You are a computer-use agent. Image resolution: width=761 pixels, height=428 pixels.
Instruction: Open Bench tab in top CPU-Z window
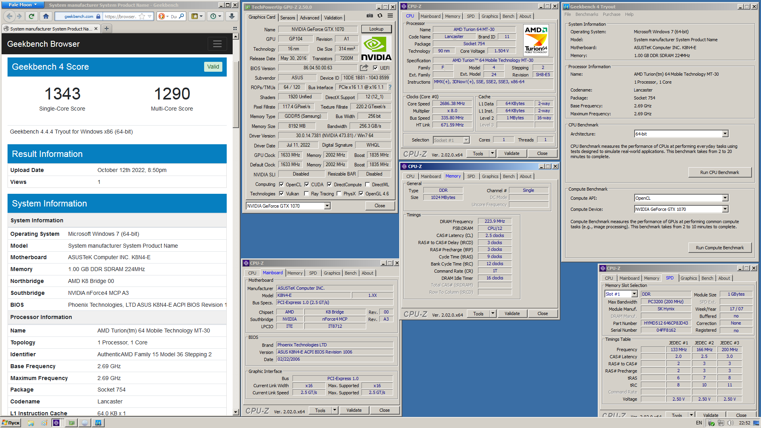tap(508, 16)
